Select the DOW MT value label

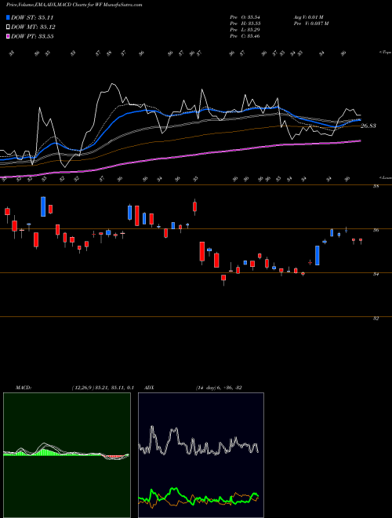click(33, 27)
